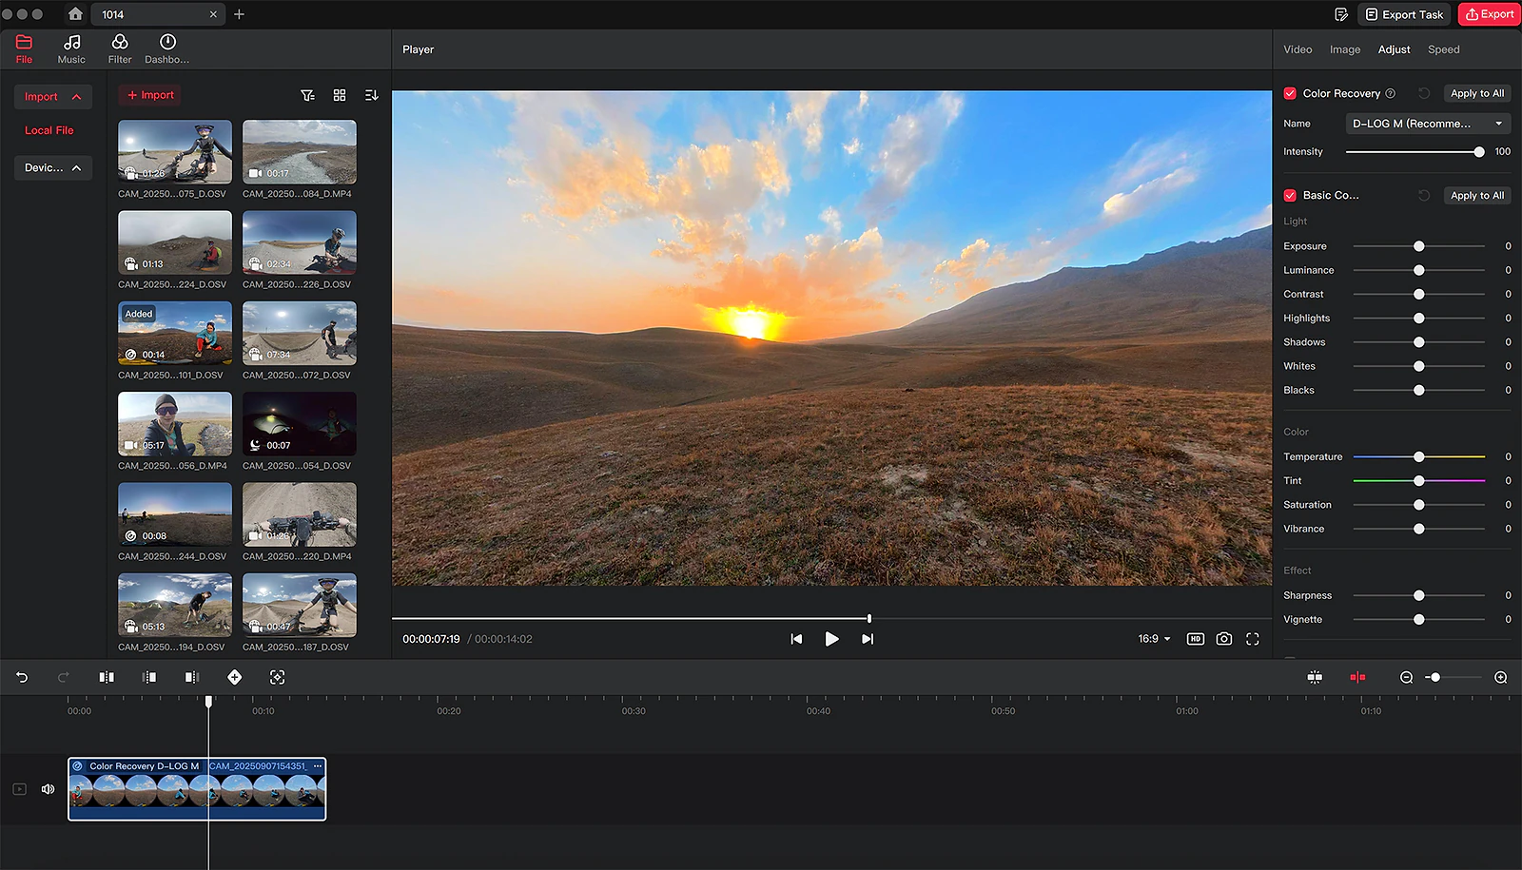1522x870 pixels.
Task: Select thumbnail CAM_20250...075_D.OSV
Action: (x=175, y=152)
